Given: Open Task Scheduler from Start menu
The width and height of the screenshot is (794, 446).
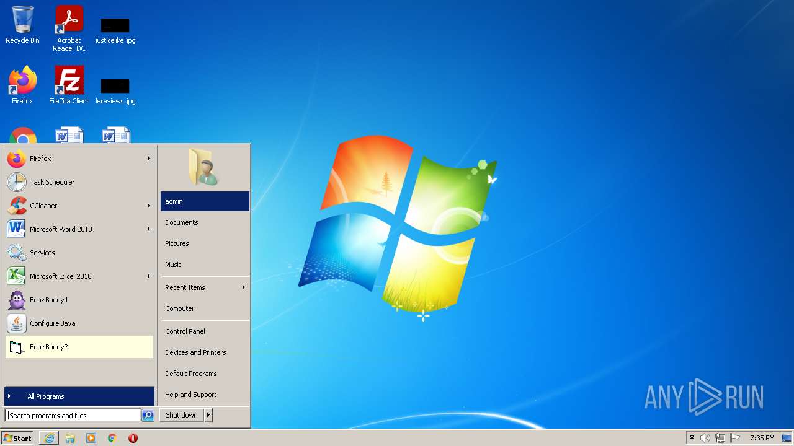Looking at the screenshot, I should click(x=79, y=182).
